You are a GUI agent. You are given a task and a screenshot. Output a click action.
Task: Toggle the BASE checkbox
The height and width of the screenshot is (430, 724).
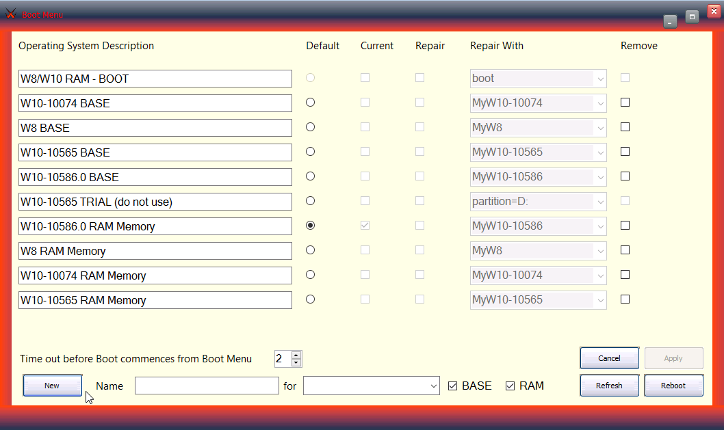tap(452, 386)
